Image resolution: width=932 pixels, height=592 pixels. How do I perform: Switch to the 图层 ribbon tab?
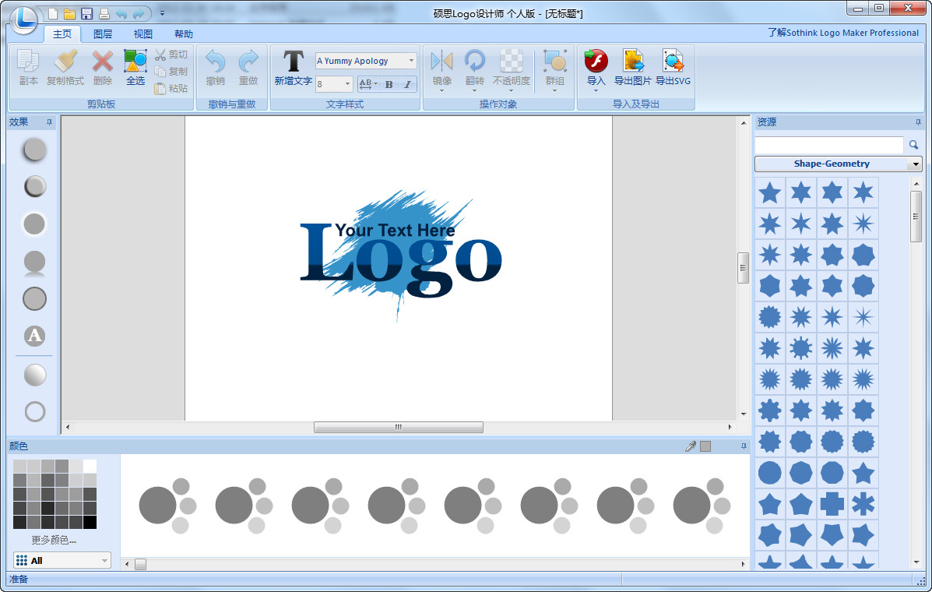click(x=102, y=33)
